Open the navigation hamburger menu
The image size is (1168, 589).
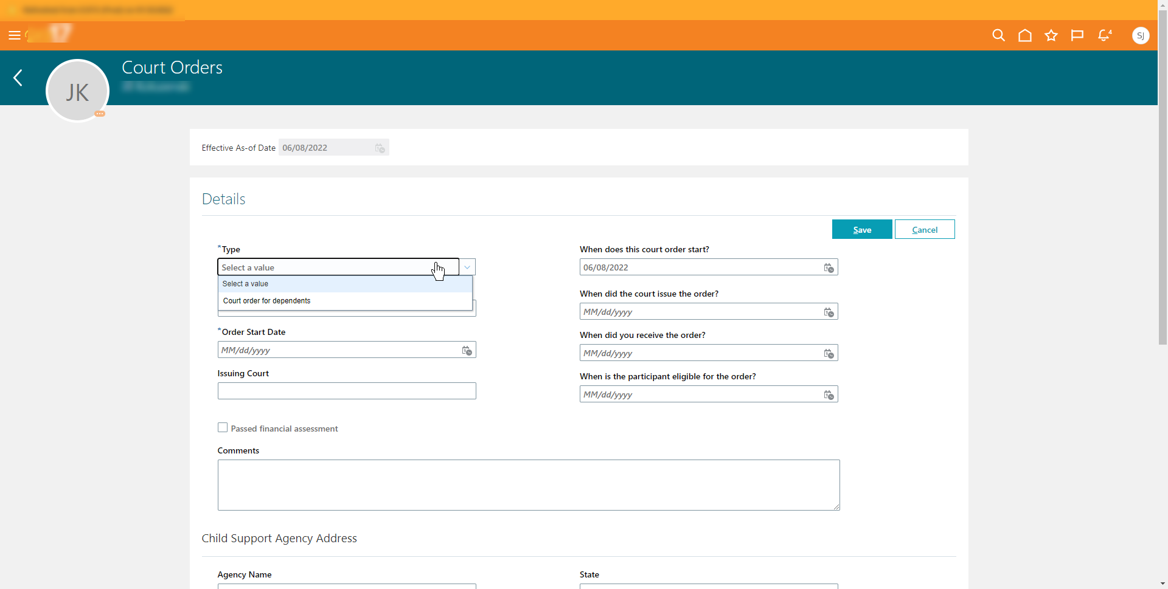(x=15, y=35)
